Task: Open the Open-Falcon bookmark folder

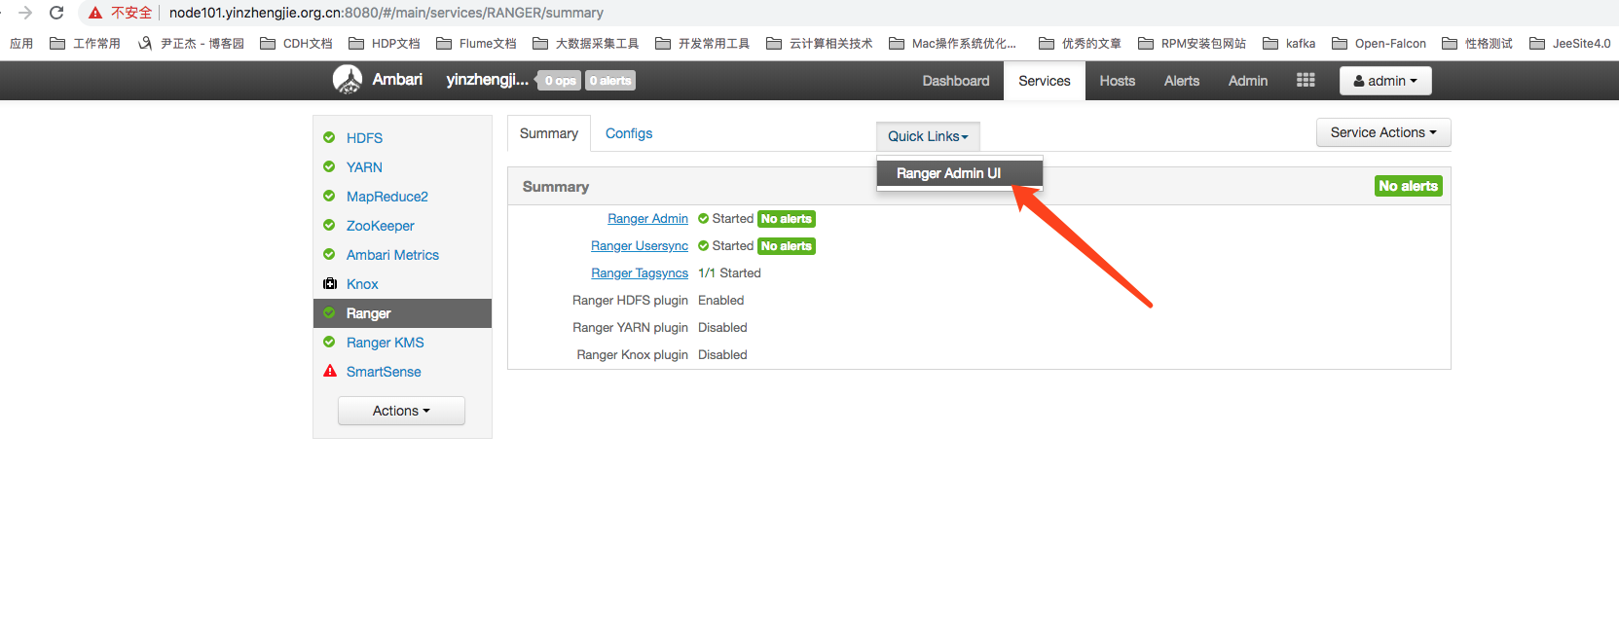Action: (x=1379, y=43)
